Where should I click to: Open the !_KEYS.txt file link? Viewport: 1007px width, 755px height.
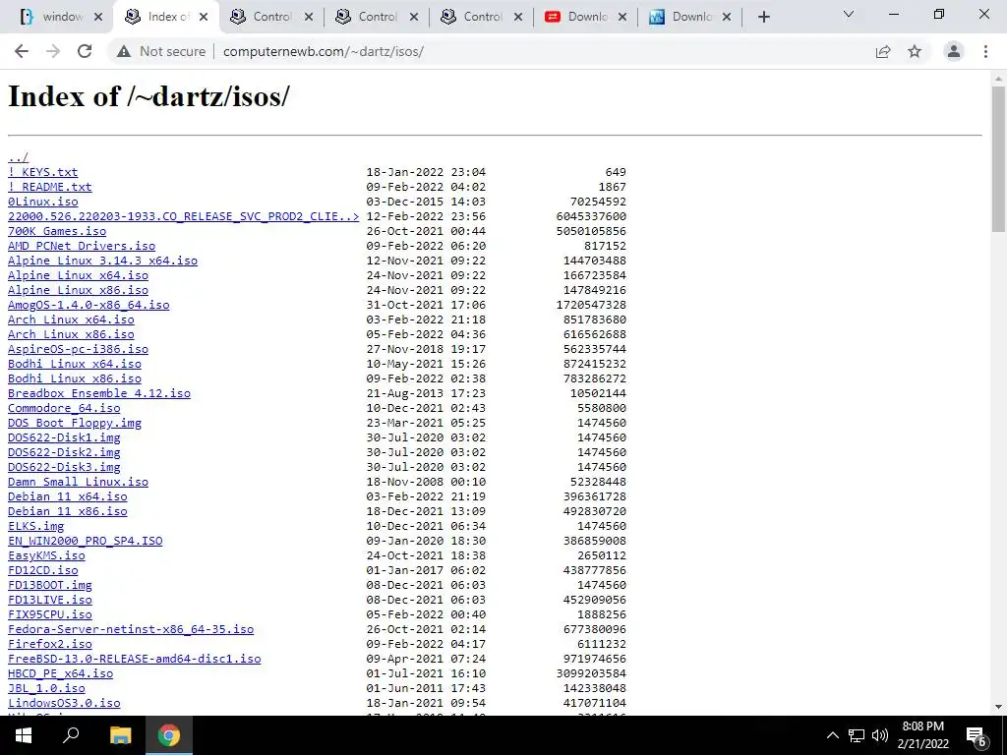pos(42,172)
